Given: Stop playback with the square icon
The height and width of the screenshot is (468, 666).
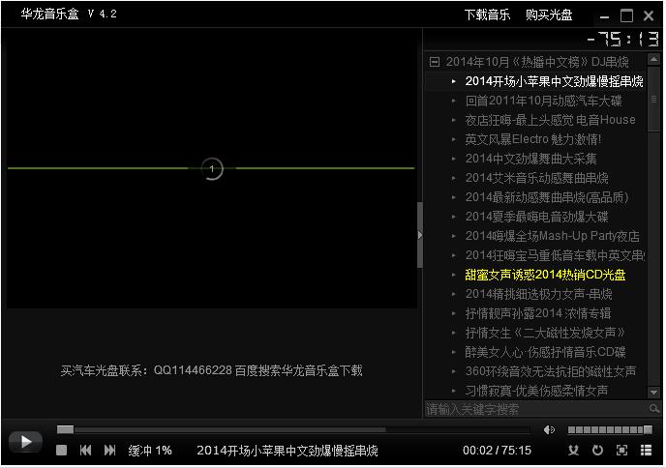Looking at the screenshot, I should (61, 450).
